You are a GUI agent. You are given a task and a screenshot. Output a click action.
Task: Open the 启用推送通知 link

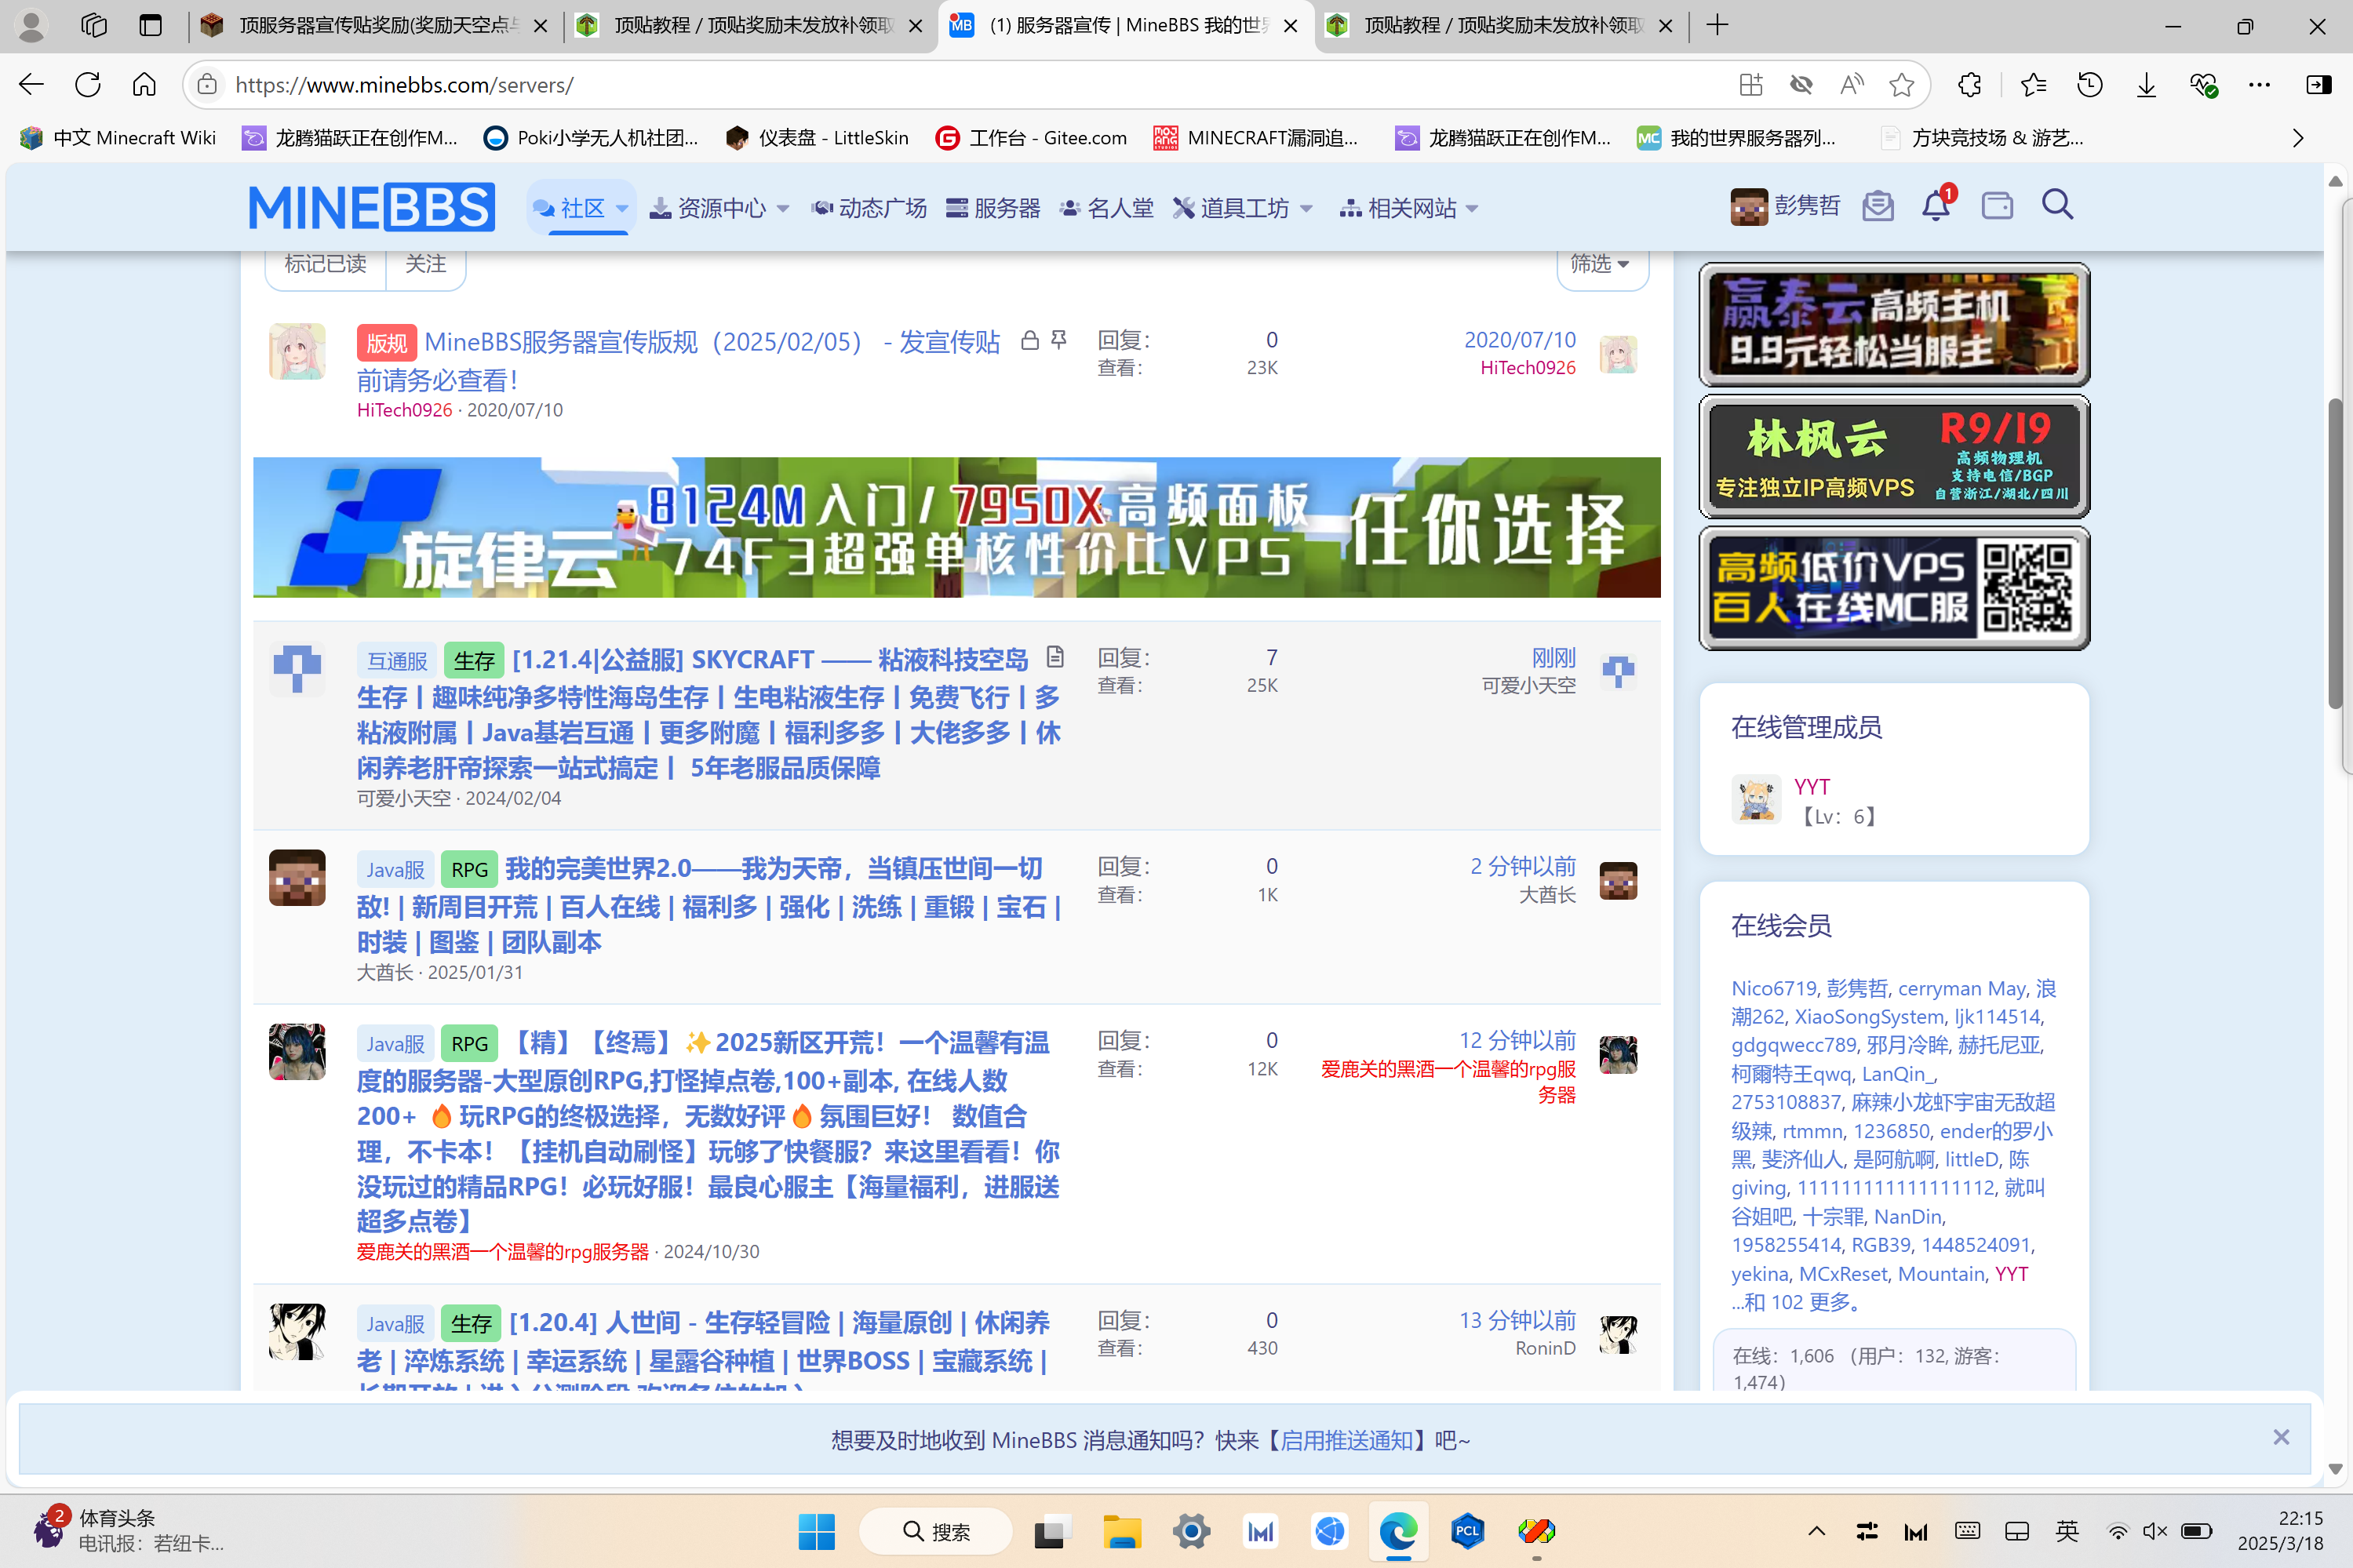1347,1440
